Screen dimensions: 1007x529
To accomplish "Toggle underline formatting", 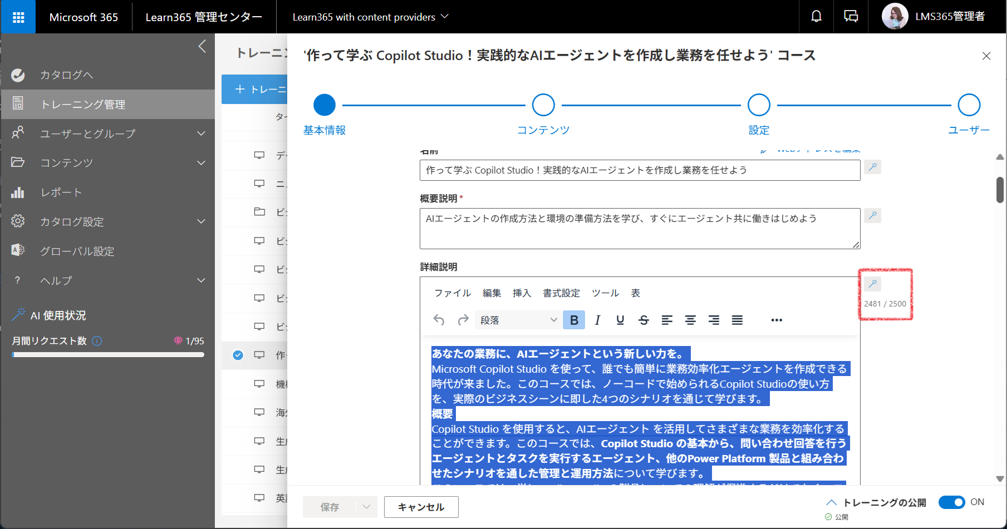I will (x=620, y=320).
